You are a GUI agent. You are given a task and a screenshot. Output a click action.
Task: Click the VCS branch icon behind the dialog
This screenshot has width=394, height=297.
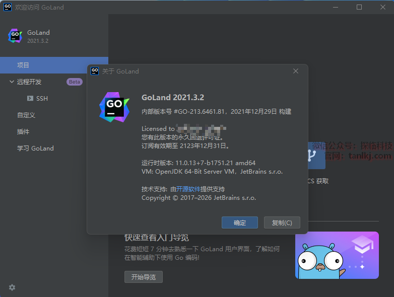point(316,156)
